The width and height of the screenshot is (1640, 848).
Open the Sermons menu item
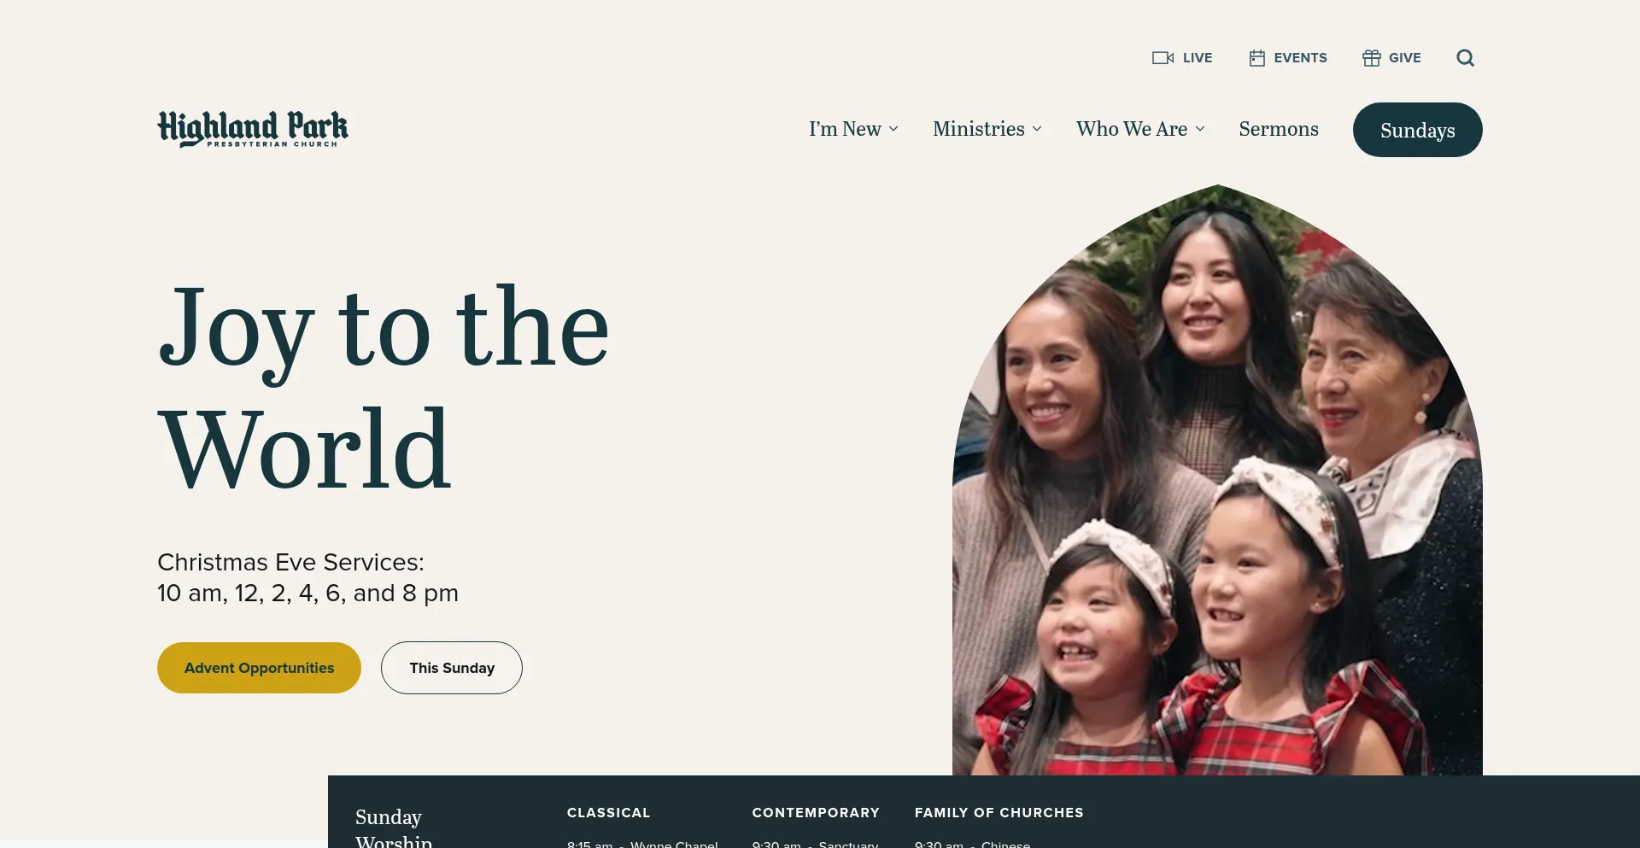tap(1279, 129)
